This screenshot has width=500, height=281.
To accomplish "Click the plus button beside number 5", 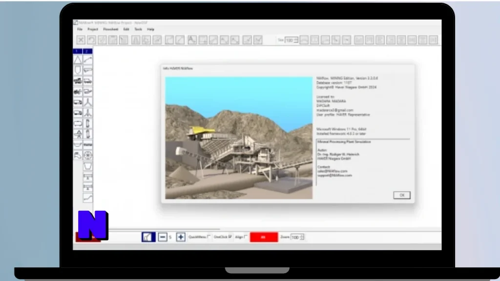I will point(181,237).
